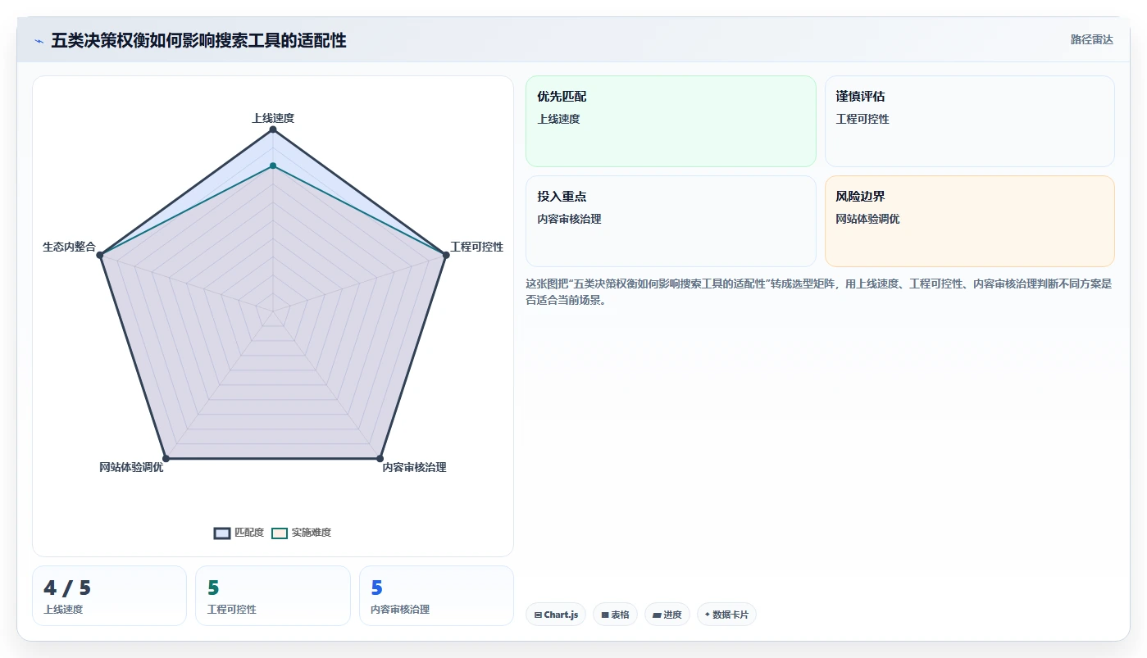
Task: Click the sparkle icon in 数据卡片 chip
Action: (x=707, y=615)
